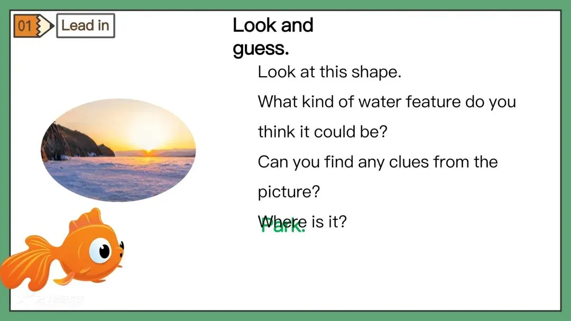Click the faint watermark logo at bottom-left

click(x=50, y=300)
